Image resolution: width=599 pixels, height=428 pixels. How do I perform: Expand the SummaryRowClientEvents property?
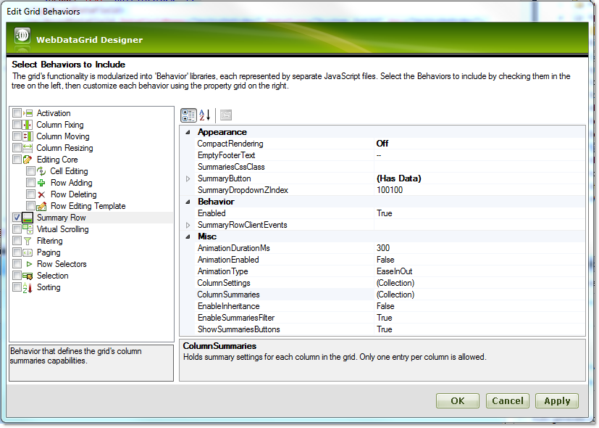pyautogui.click(x=188, y=225)
